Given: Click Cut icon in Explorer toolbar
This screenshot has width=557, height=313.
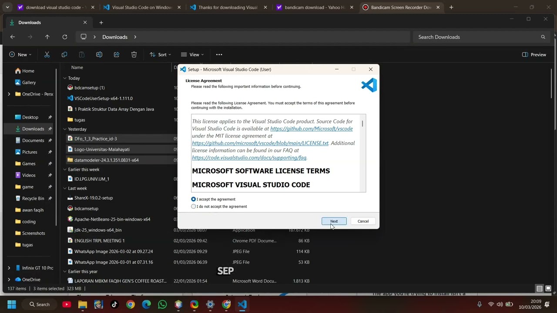Looking at the screenshot, I should click(47, 55).
